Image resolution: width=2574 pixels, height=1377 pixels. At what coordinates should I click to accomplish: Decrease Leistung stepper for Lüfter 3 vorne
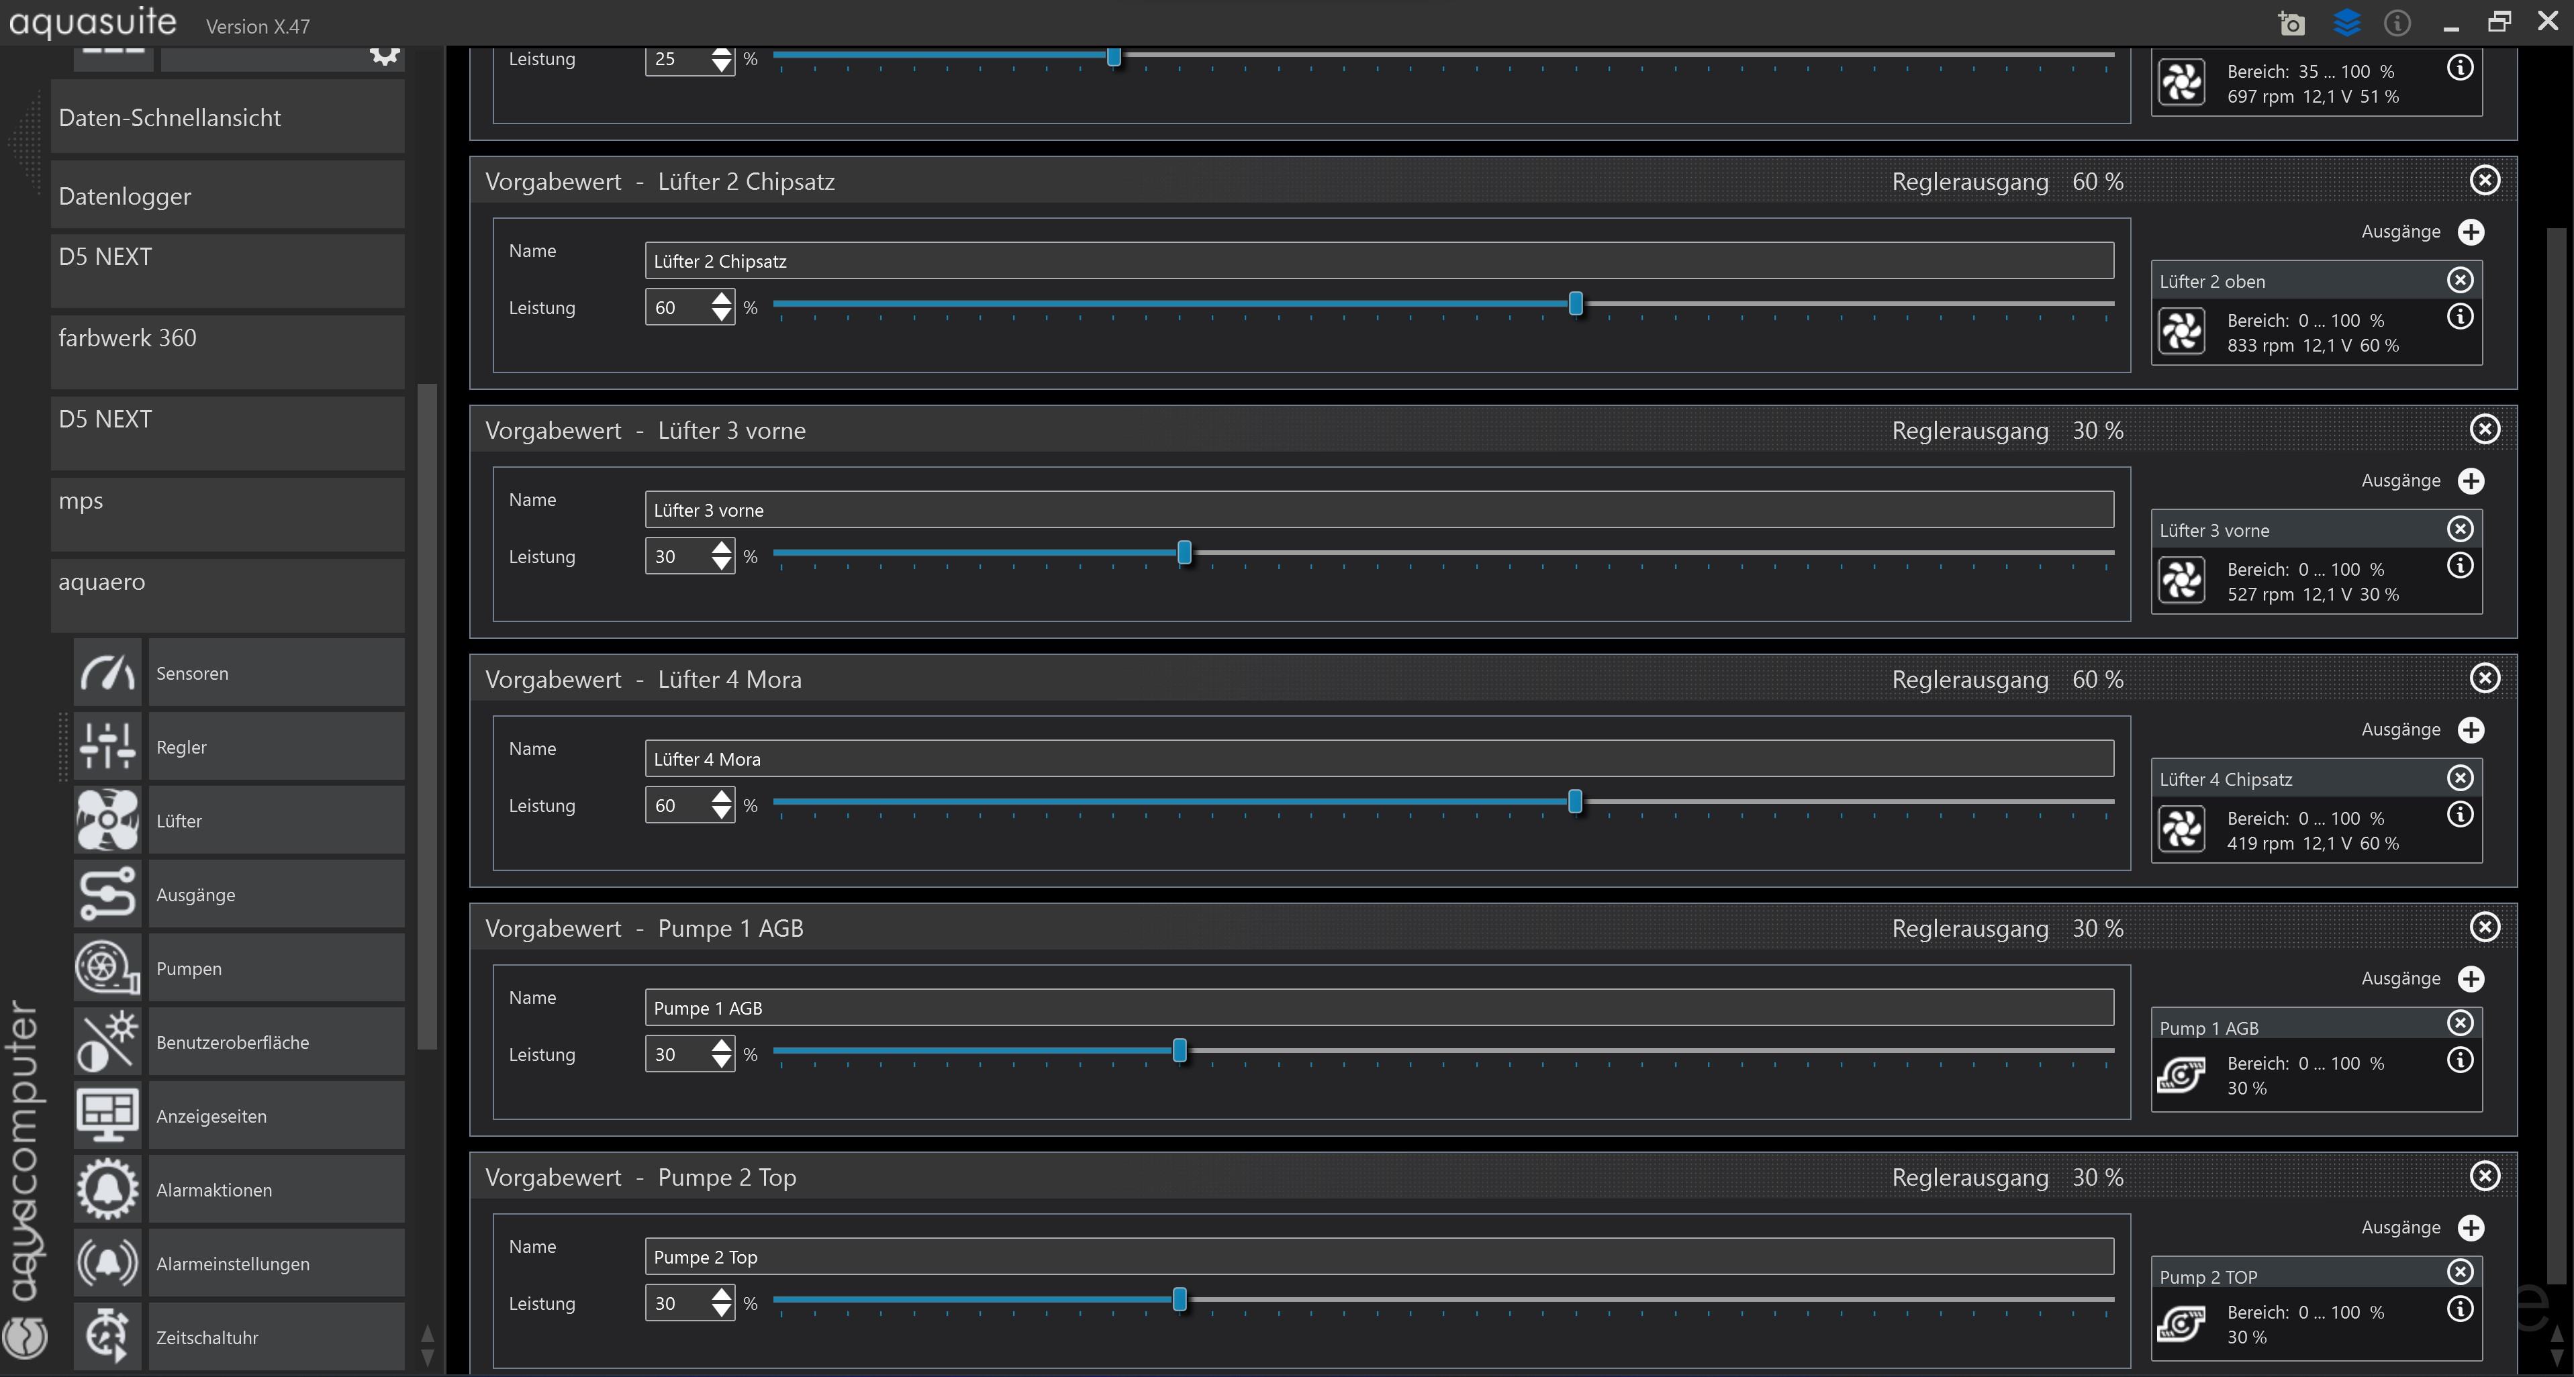pos(722,565)
